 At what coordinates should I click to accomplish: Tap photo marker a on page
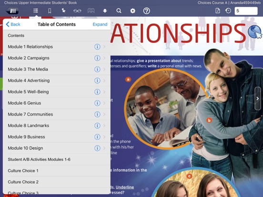click(x=128, y=79)
